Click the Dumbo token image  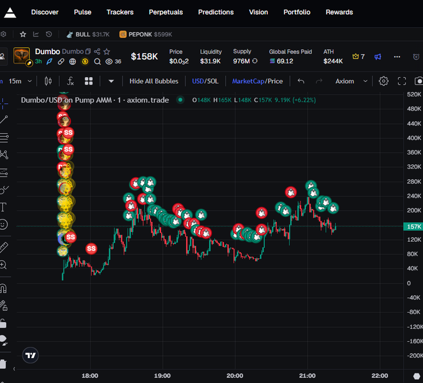point(22,56)
